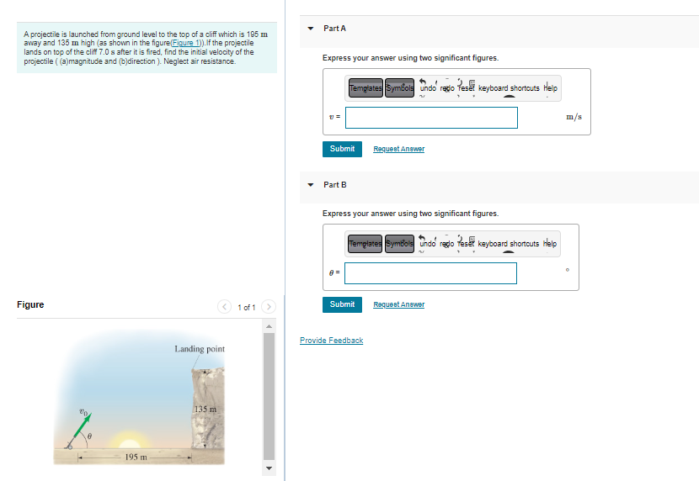Screen dimensions: 699x481
Task: Focus the velocity v answer field
Action: [431, 118]
